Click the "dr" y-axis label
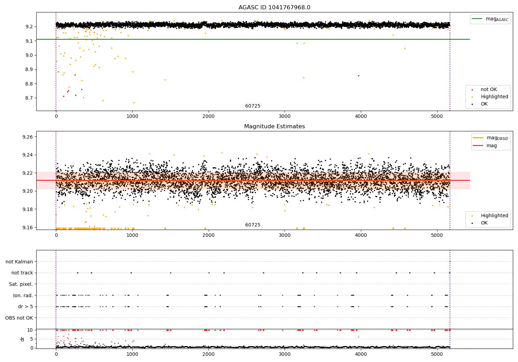The height and width of the screenshot is (362, 518). [x=22, y=339]
